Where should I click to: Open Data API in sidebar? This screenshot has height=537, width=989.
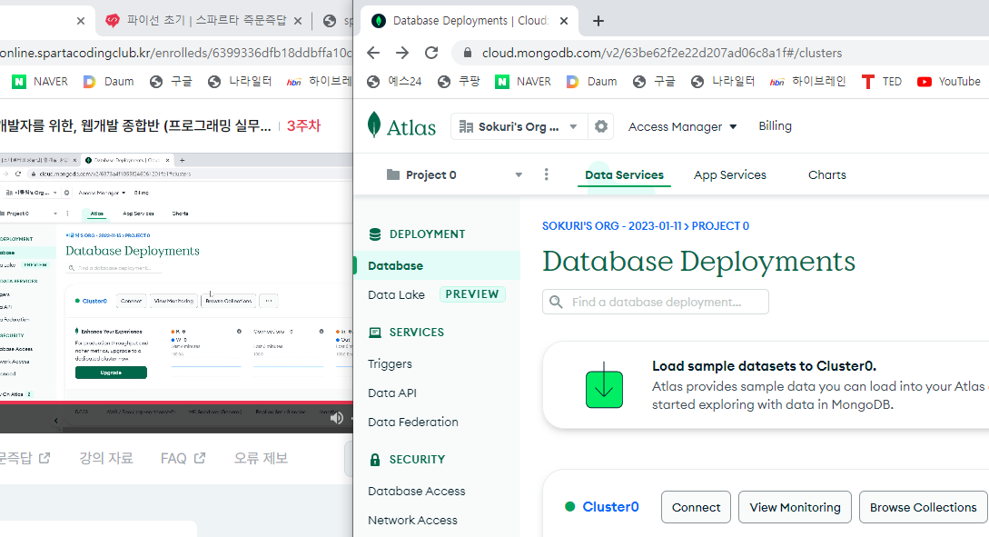[x=392, y=393]
